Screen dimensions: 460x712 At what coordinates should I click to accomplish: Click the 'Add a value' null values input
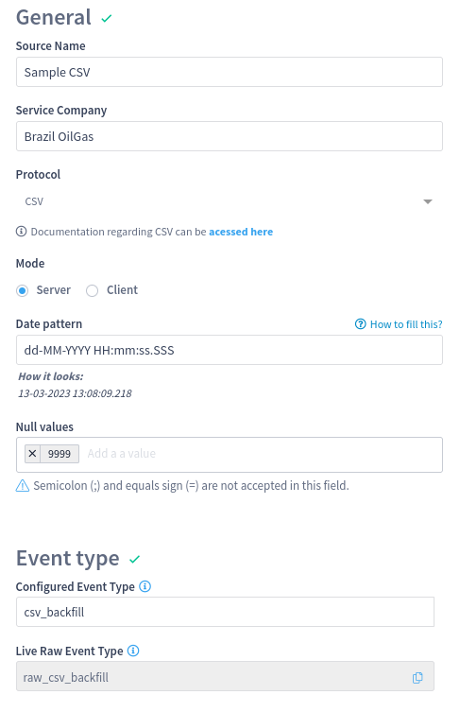pyautogui.click(x=262, y=454)
